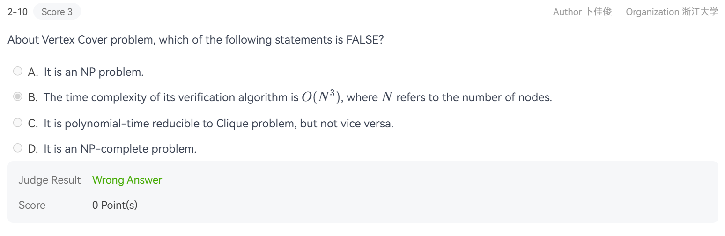Viewport: 725px width, 236px height.
Task: Click the 'Score 3' badge
Action: pos(57,12)
